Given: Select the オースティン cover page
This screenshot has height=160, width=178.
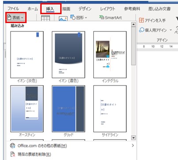Looking at the screenshot, I should 27,111.
